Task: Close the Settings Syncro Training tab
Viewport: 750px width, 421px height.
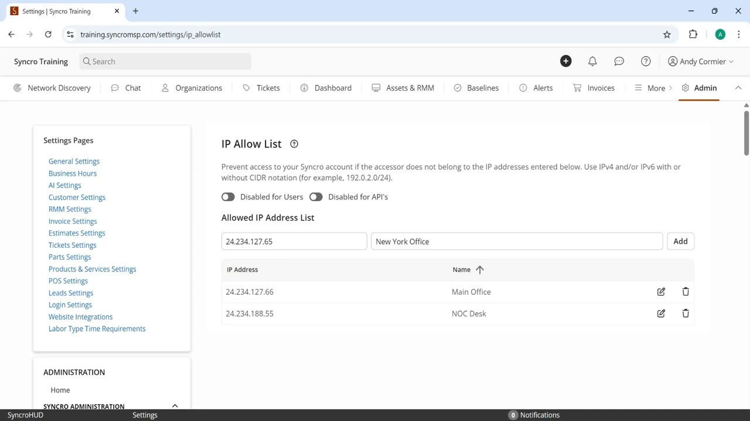Action: [x=117, y=11]
